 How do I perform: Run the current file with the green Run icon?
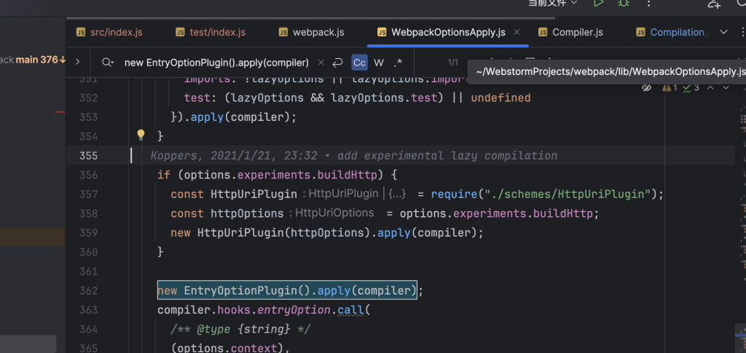click(599, 3)
